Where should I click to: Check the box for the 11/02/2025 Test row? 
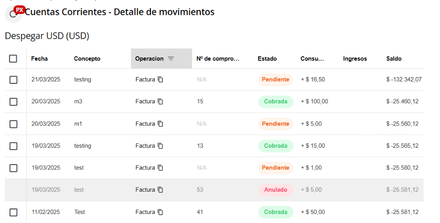point(13,212)
